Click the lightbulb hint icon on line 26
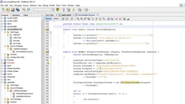This screenshot has width=185, height=104. pos(48,63)
